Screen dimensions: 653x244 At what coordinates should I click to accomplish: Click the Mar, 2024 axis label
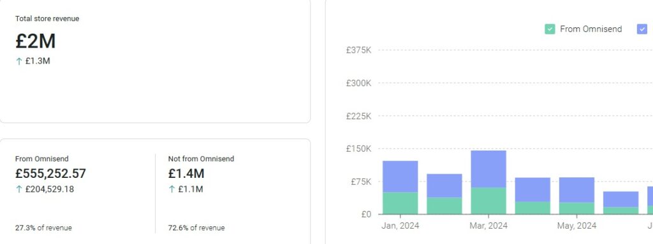tap(488, 226)
